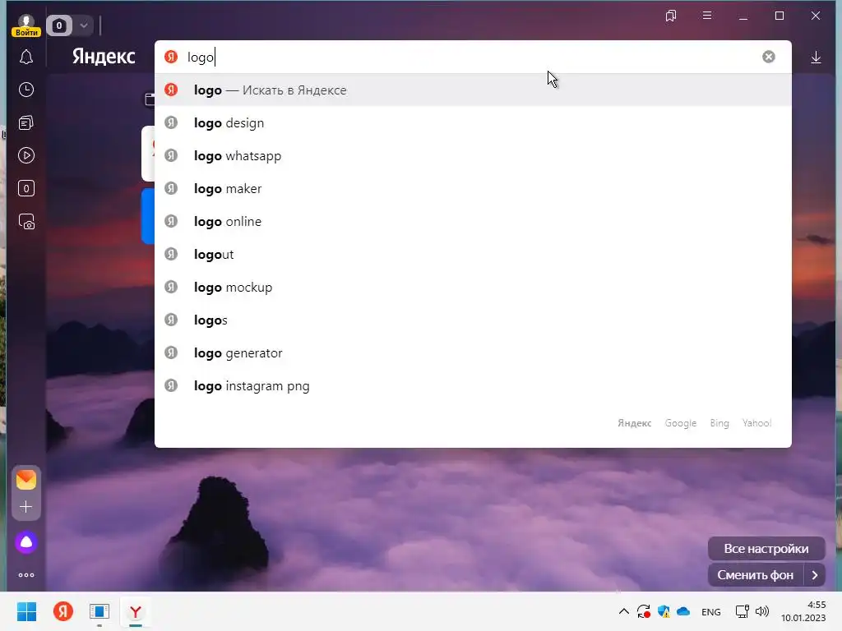
Task: Open the screenshot tool in sidebar
Action: 25,222
